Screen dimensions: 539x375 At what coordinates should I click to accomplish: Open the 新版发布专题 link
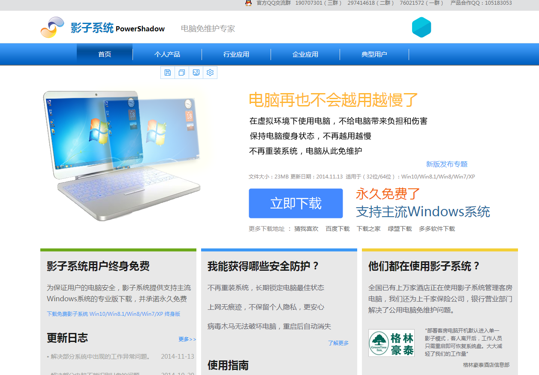tap(447, 164)
